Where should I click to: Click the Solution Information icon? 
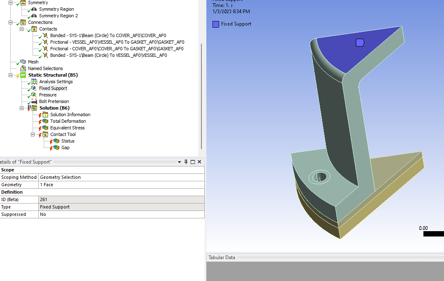(45, 115)
